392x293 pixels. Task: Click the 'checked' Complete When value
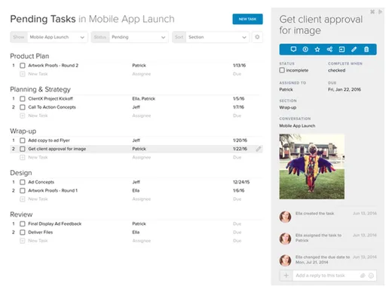click(x=336, y=70)
